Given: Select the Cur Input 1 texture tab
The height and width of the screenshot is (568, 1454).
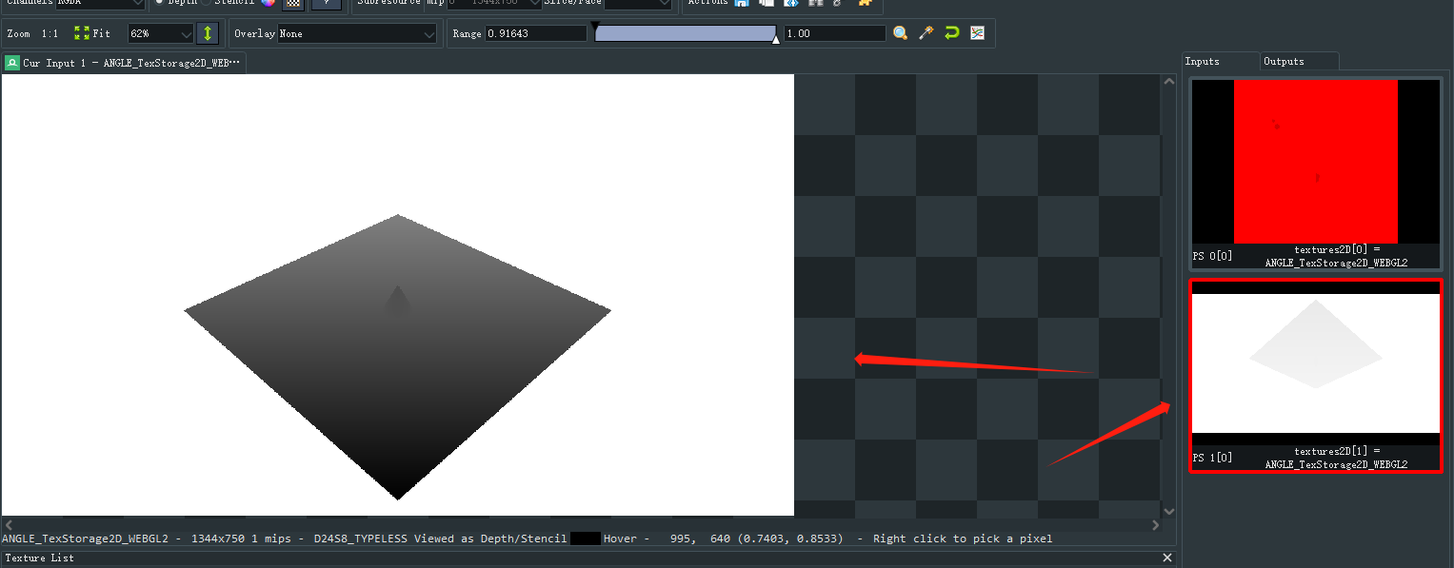Looking at the screenshot, I should pos(124,63).
